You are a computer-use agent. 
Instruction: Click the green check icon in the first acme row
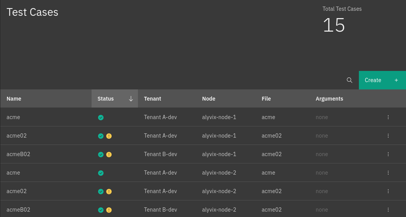click(x=101, y=118)
